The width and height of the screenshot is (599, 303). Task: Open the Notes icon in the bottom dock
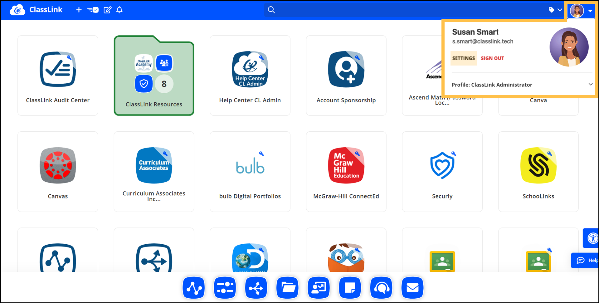350,288
